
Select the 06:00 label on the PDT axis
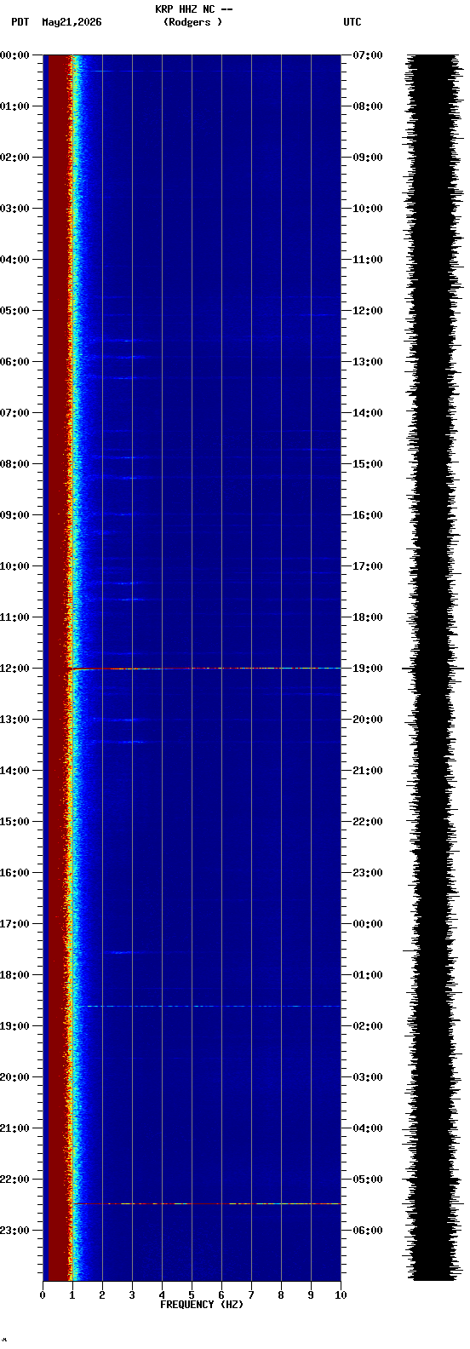[14, 362]
